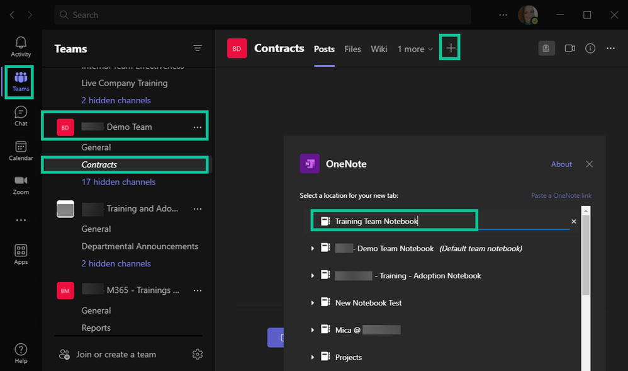Open the Activity feed icon
Viewport: 628px width, 371px height.
tap(21, 46)
